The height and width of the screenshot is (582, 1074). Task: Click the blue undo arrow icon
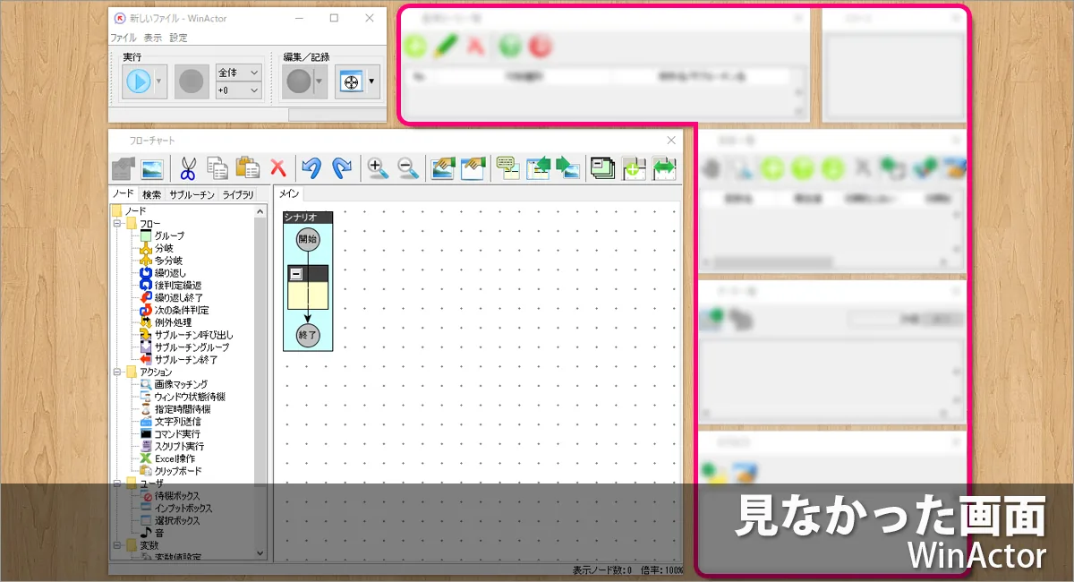coord(311,167)
